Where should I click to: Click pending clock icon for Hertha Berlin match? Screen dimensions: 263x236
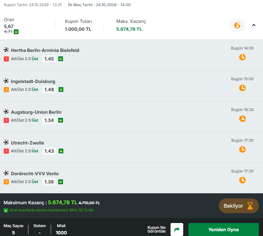[242, 57]
